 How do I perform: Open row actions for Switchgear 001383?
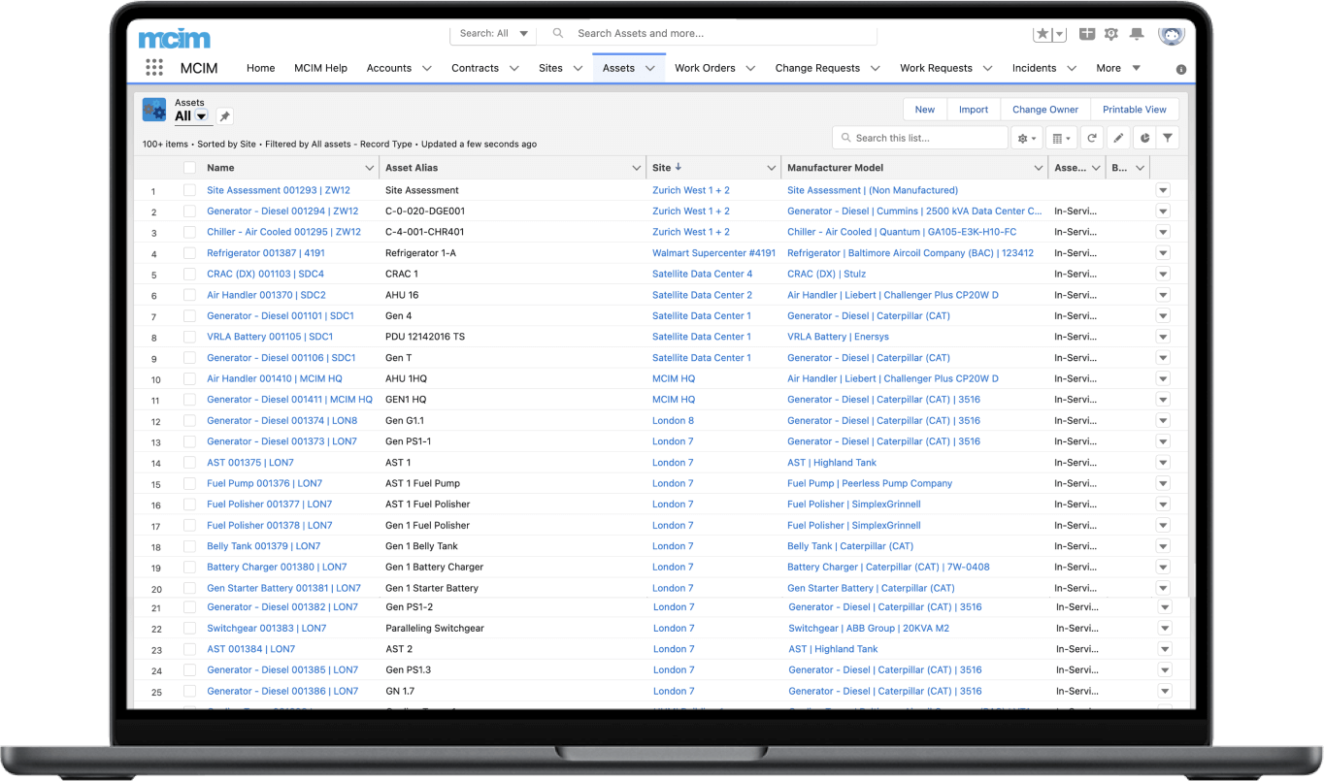[x=1165, y=628]
